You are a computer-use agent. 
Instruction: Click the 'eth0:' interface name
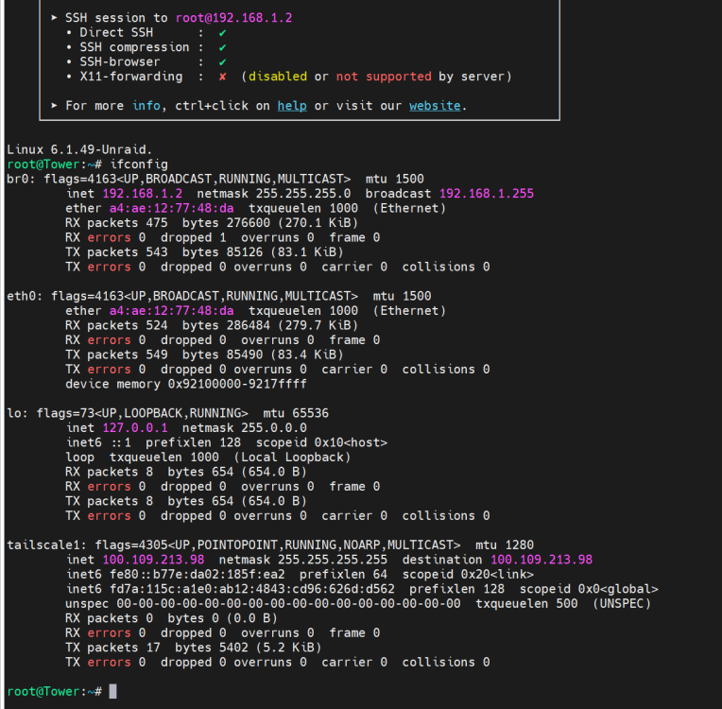coord(25,296)
